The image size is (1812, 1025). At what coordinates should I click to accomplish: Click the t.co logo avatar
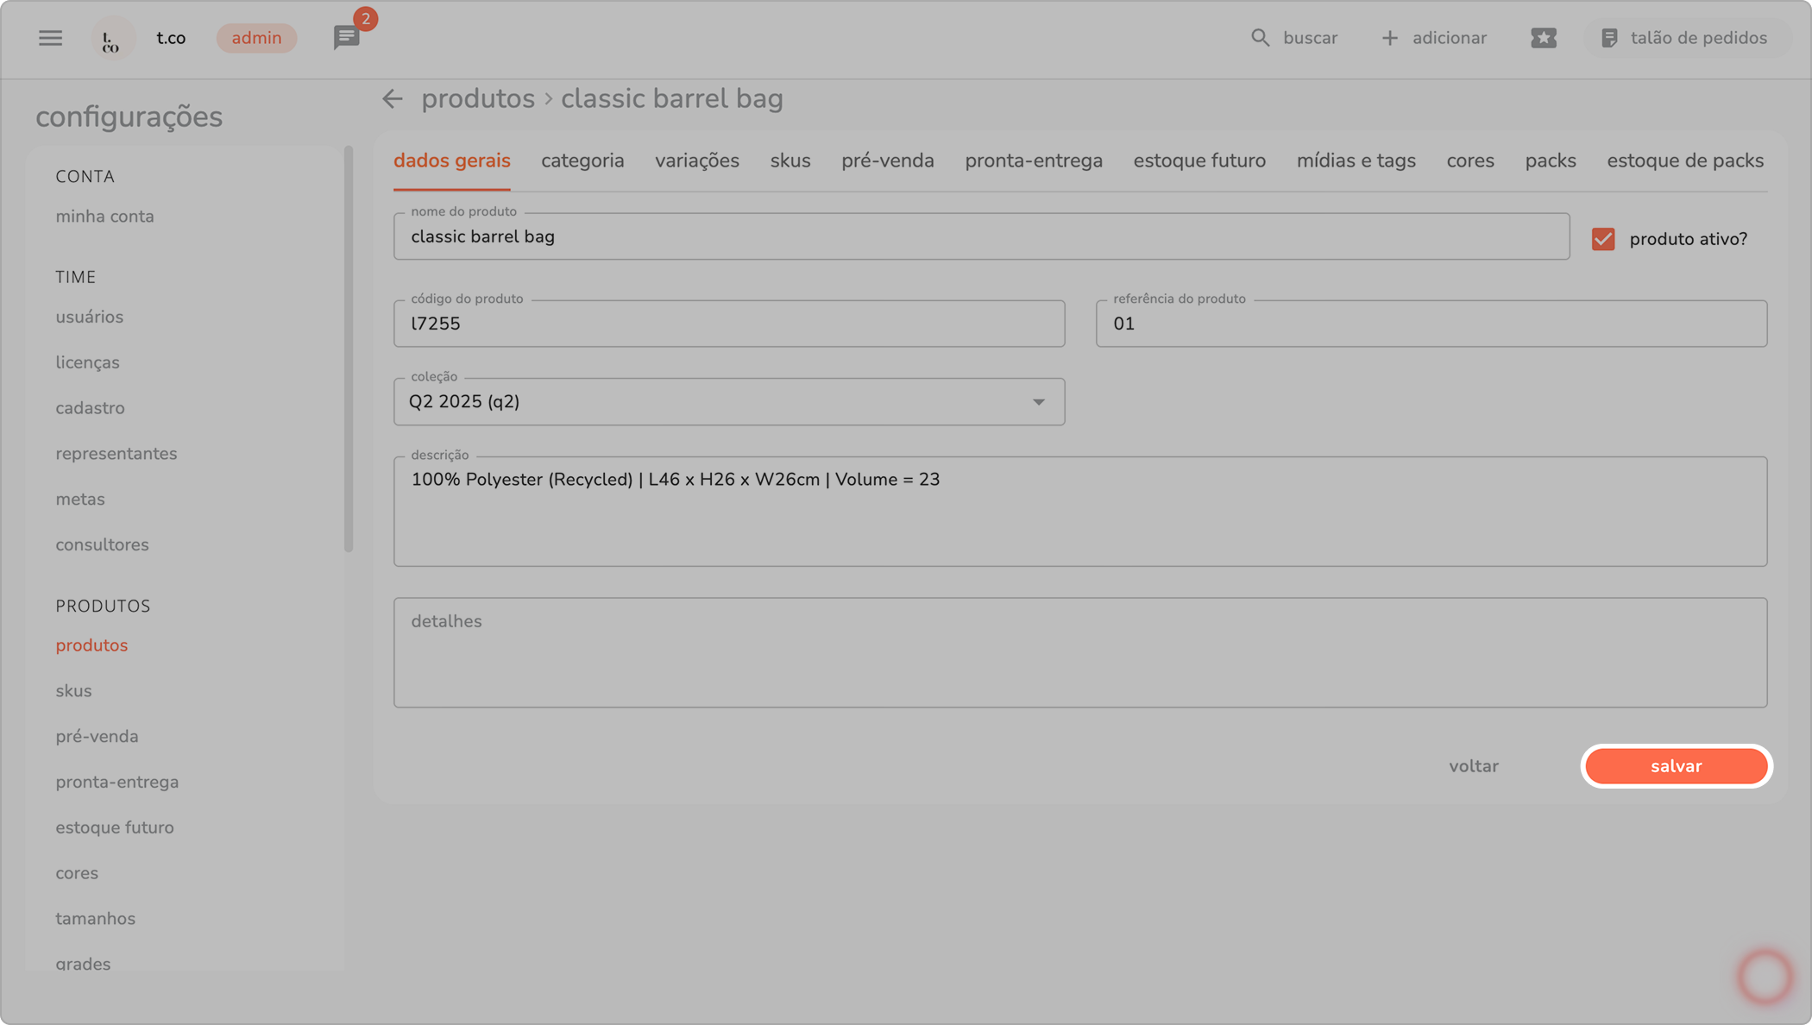click(x=112, y=39)
